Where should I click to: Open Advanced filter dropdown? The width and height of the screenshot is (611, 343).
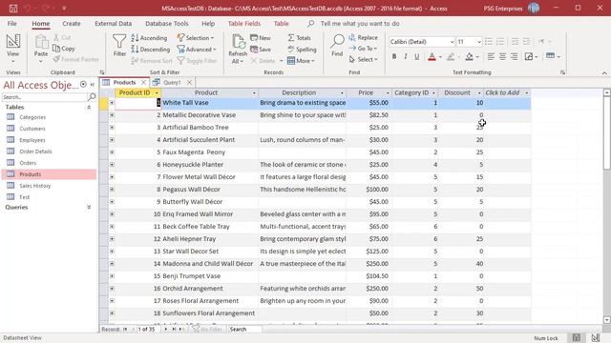(197, 50)
